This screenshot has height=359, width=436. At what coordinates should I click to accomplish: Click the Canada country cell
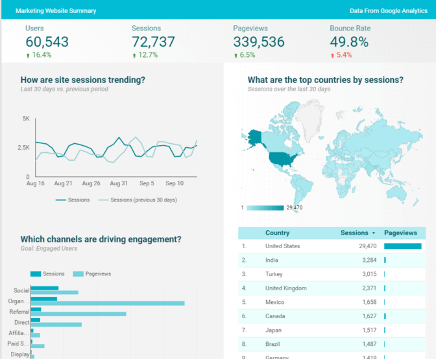(x=275, y=316)
